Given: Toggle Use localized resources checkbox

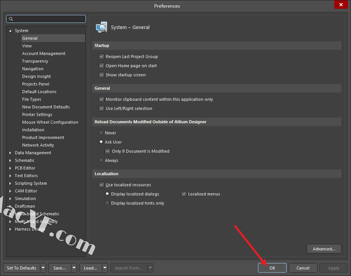Looking at the screenshot, I should pyautogui.click(x=101, y=185).
